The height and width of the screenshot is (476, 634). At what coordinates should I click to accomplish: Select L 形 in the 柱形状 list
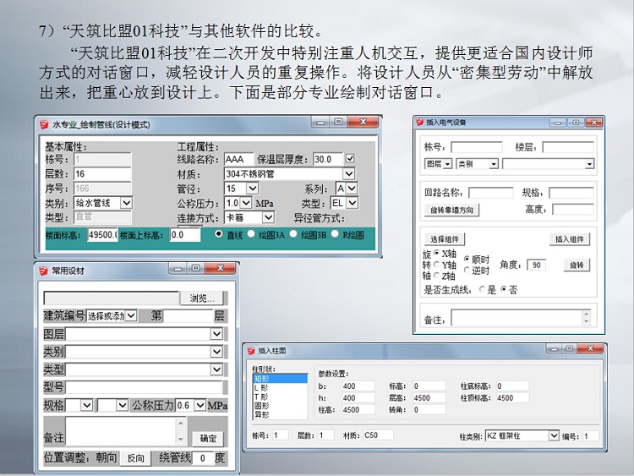click(x=280, y=388)
